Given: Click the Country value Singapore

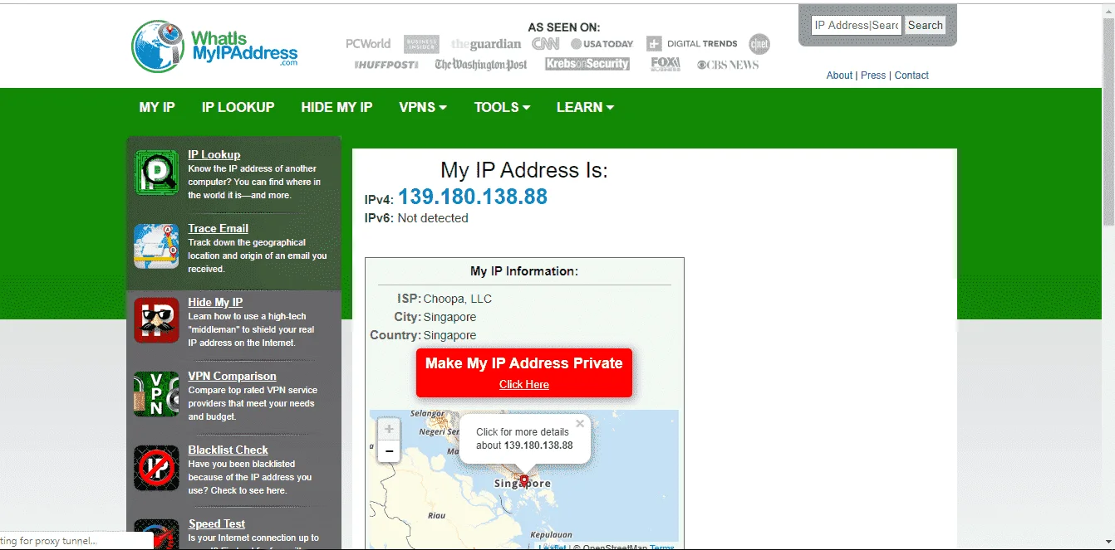Looking at the screenshot, I should (x=449, y=335).
